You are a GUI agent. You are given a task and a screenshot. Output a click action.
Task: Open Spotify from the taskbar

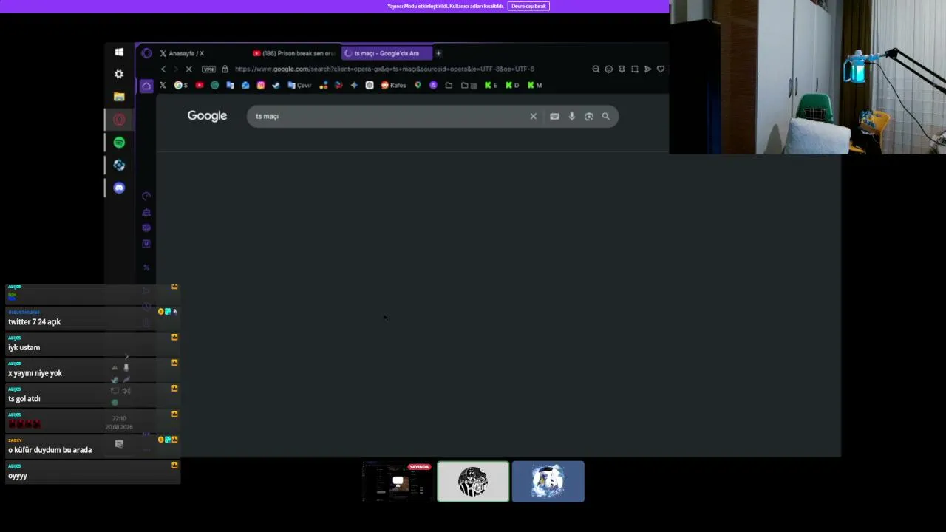(x=119, y=143)
